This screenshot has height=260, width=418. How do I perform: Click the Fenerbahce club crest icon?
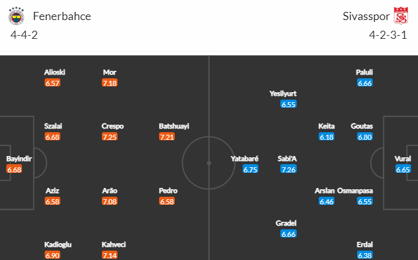point(16,16)
